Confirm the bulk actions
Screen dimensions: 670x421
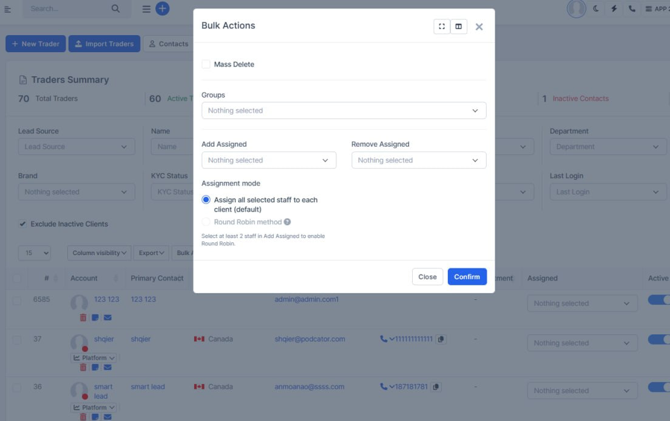click(x=467, y=277)
